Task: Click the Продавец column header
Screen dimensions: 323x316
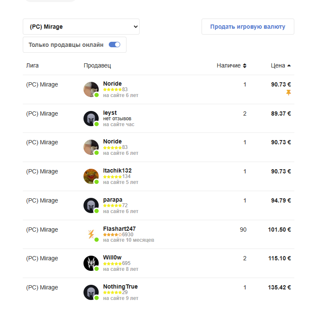Action: click(x=97, y=66)
